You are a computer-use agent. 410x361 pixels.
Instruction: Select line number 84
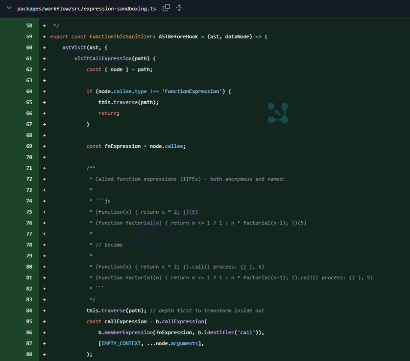coord(29,311)
